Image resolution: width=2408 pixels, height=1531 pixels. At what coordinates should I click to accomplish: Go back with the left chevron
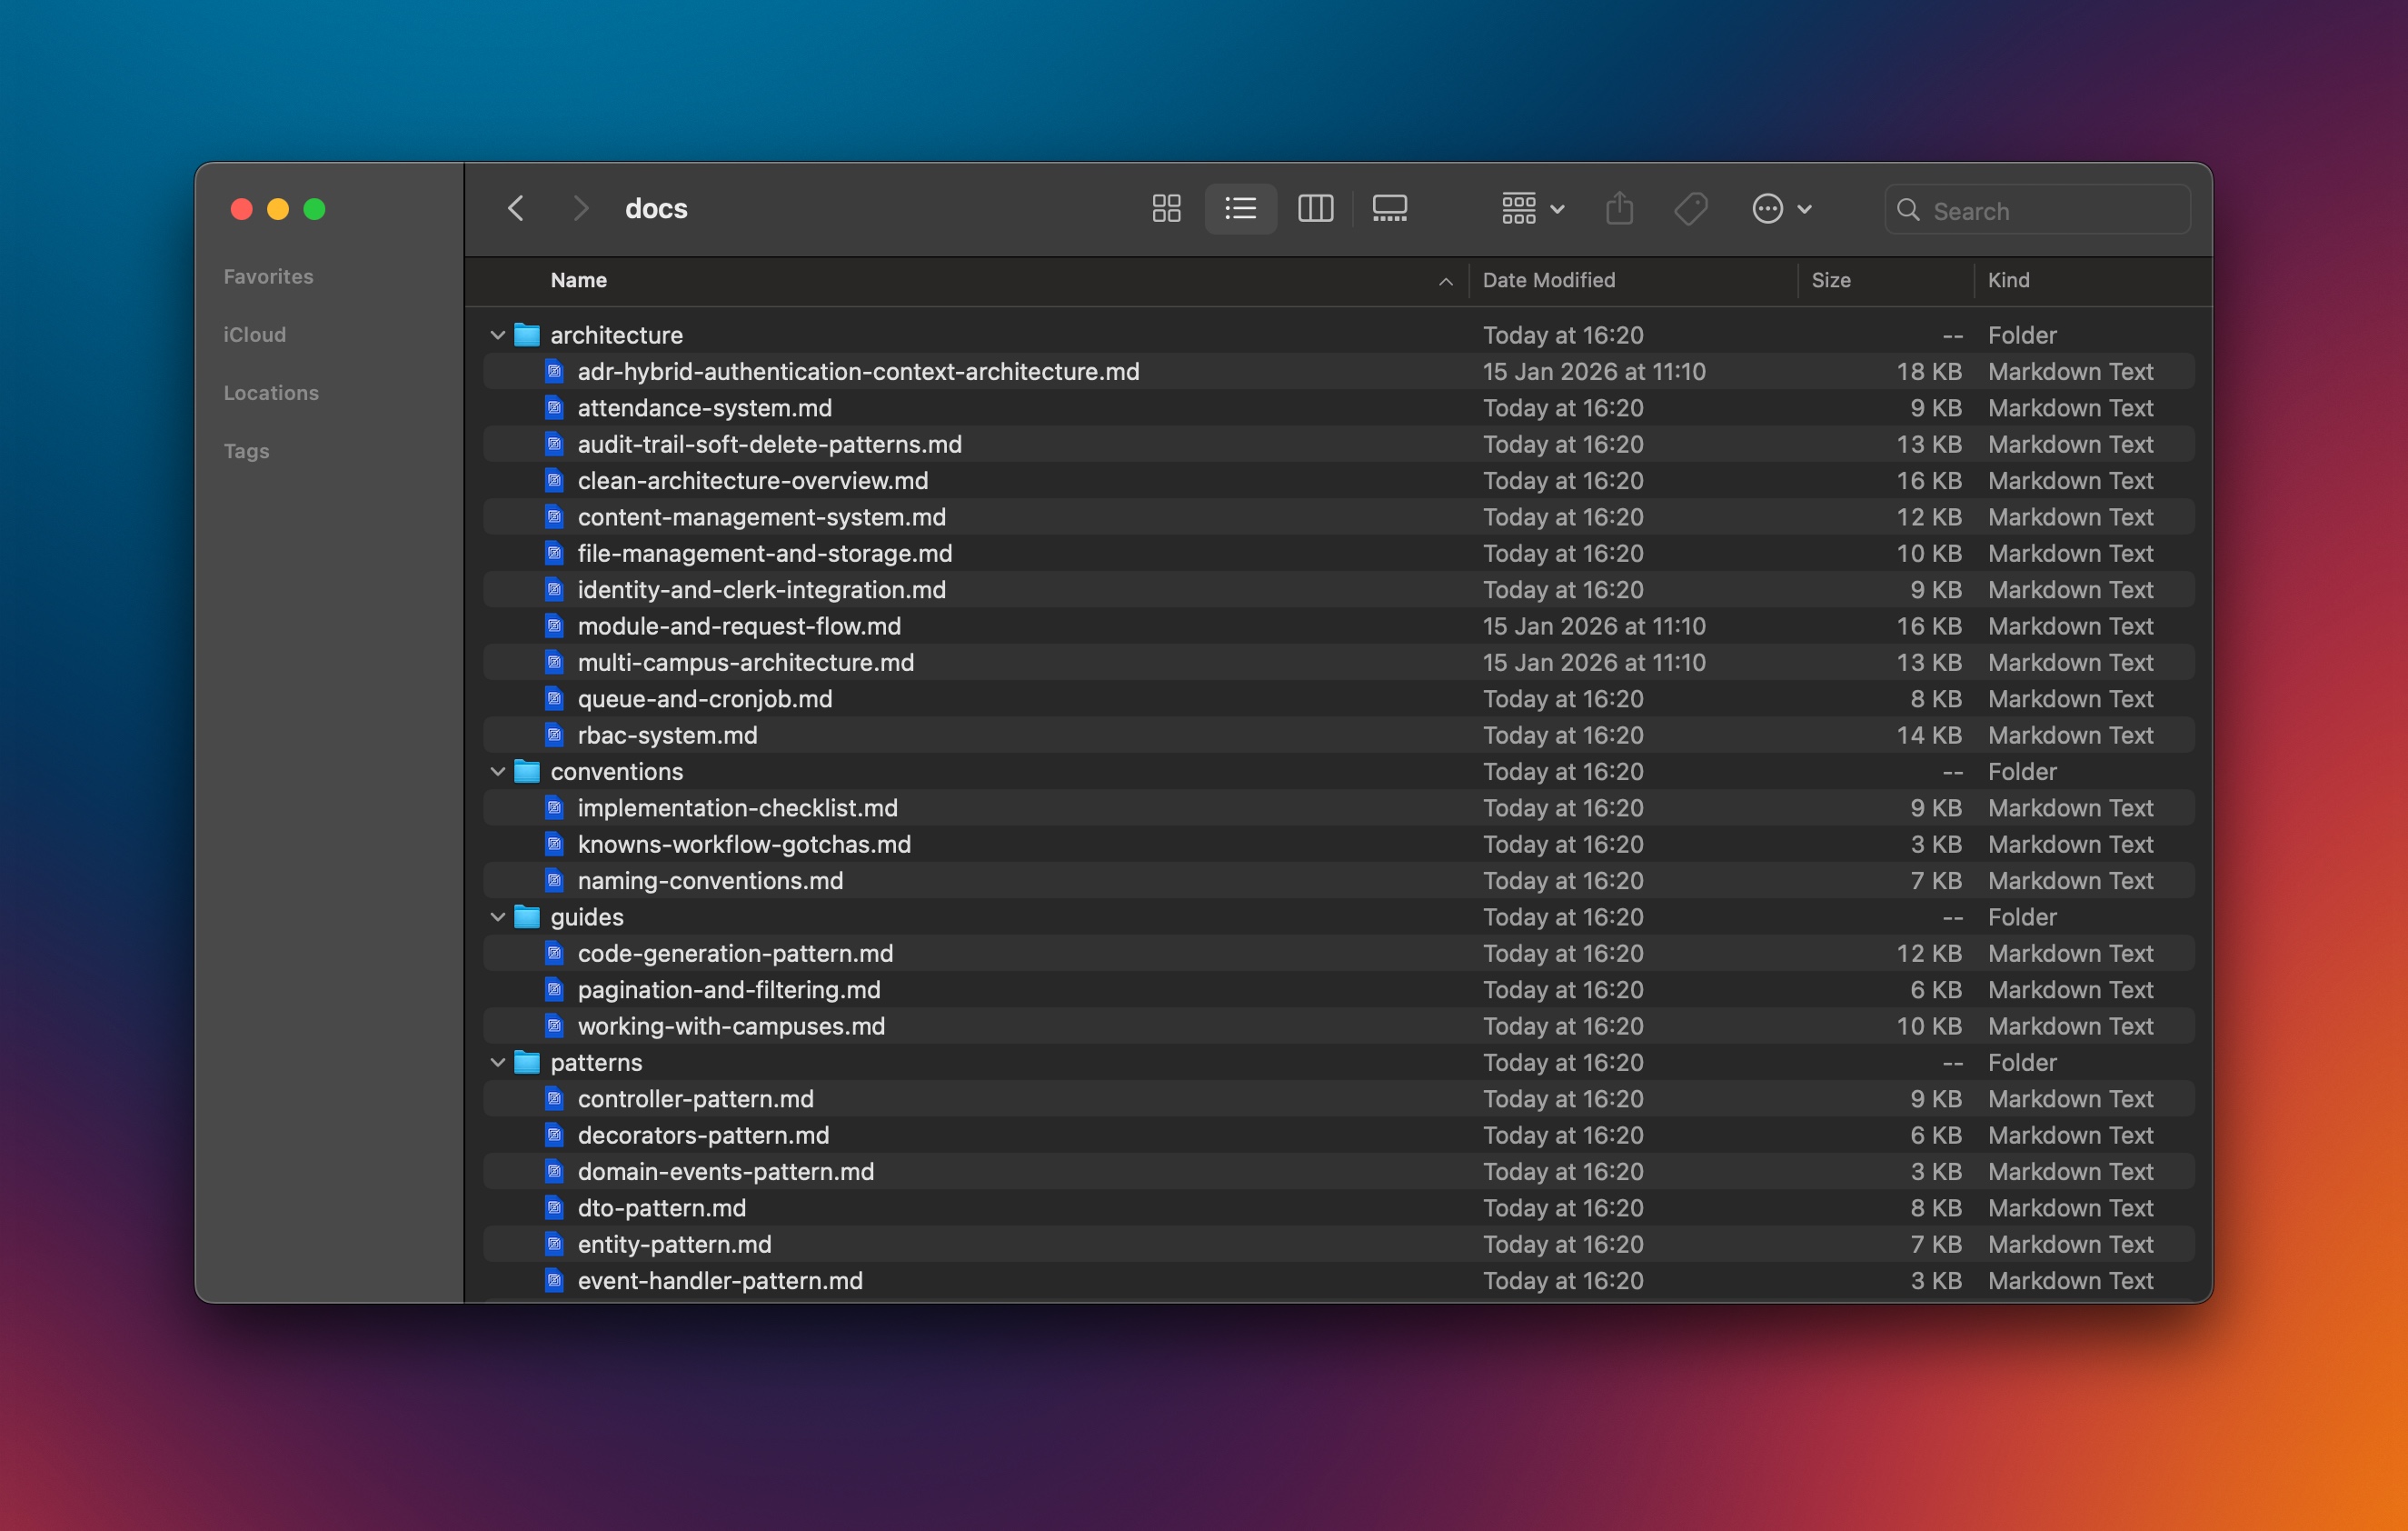[x=516, y=209]
